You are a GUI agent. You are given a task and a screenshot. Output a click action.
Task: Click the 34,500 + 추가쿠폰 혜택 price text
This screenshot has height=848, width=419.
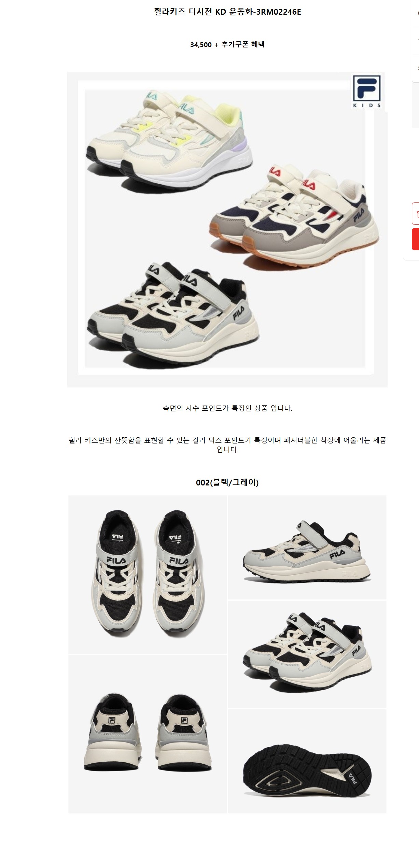point(227,44)
